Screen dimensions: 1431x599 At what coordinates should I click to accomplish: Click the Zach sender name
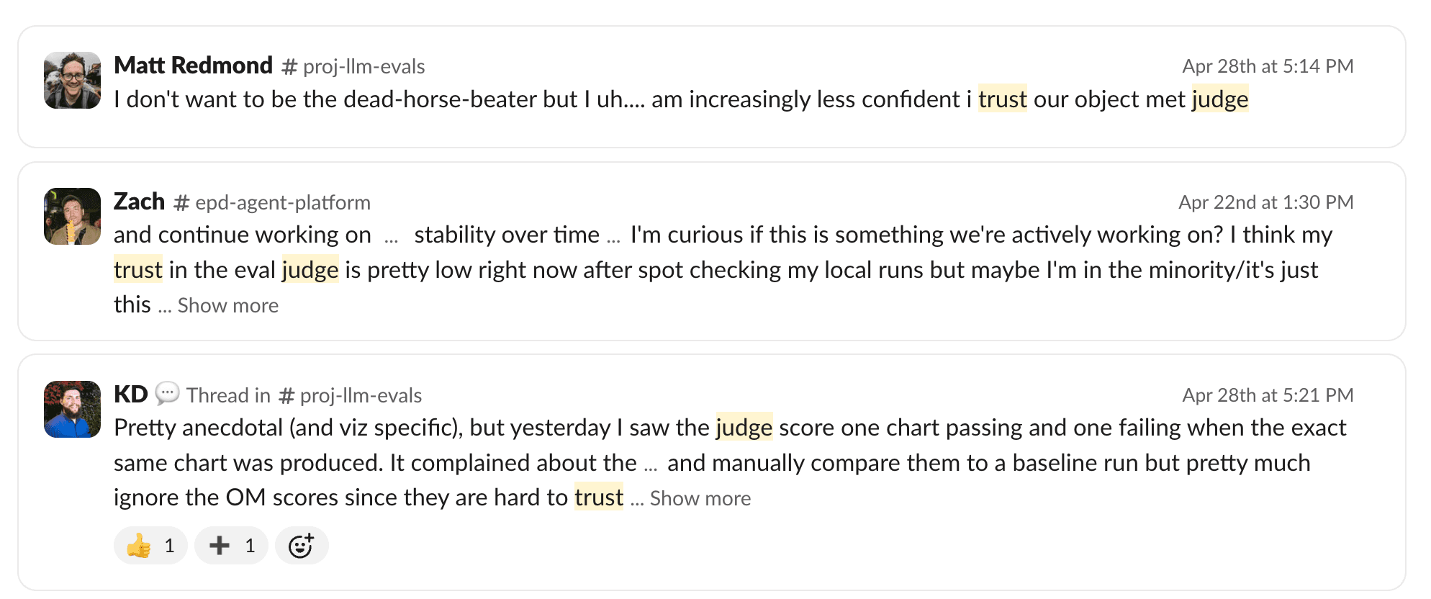click(139, 202)
